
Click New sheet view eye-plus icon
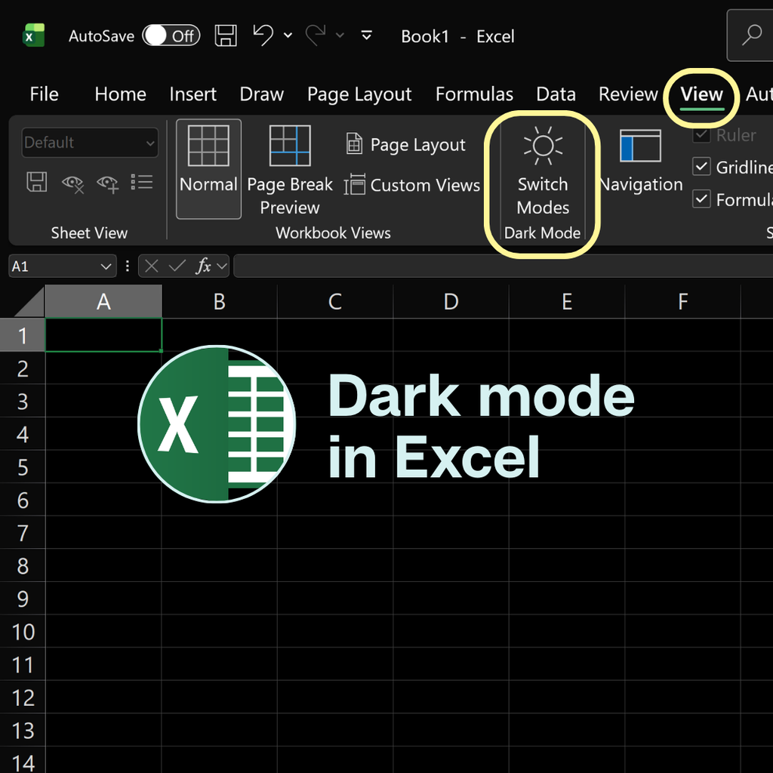point(108,183)
